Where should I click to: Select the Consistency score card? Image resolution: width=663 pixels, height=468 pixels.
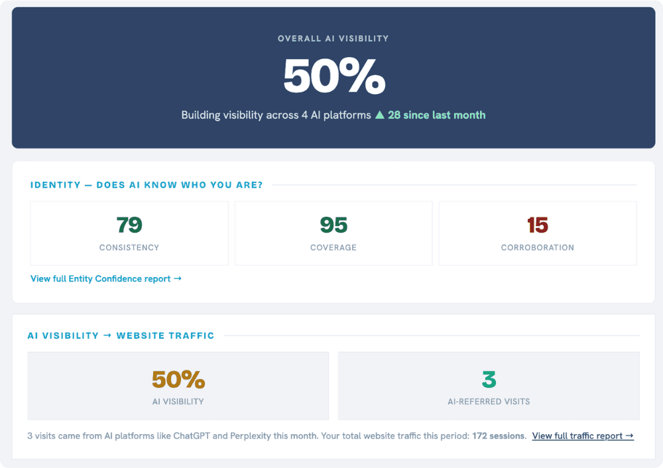tap(129, 233)
